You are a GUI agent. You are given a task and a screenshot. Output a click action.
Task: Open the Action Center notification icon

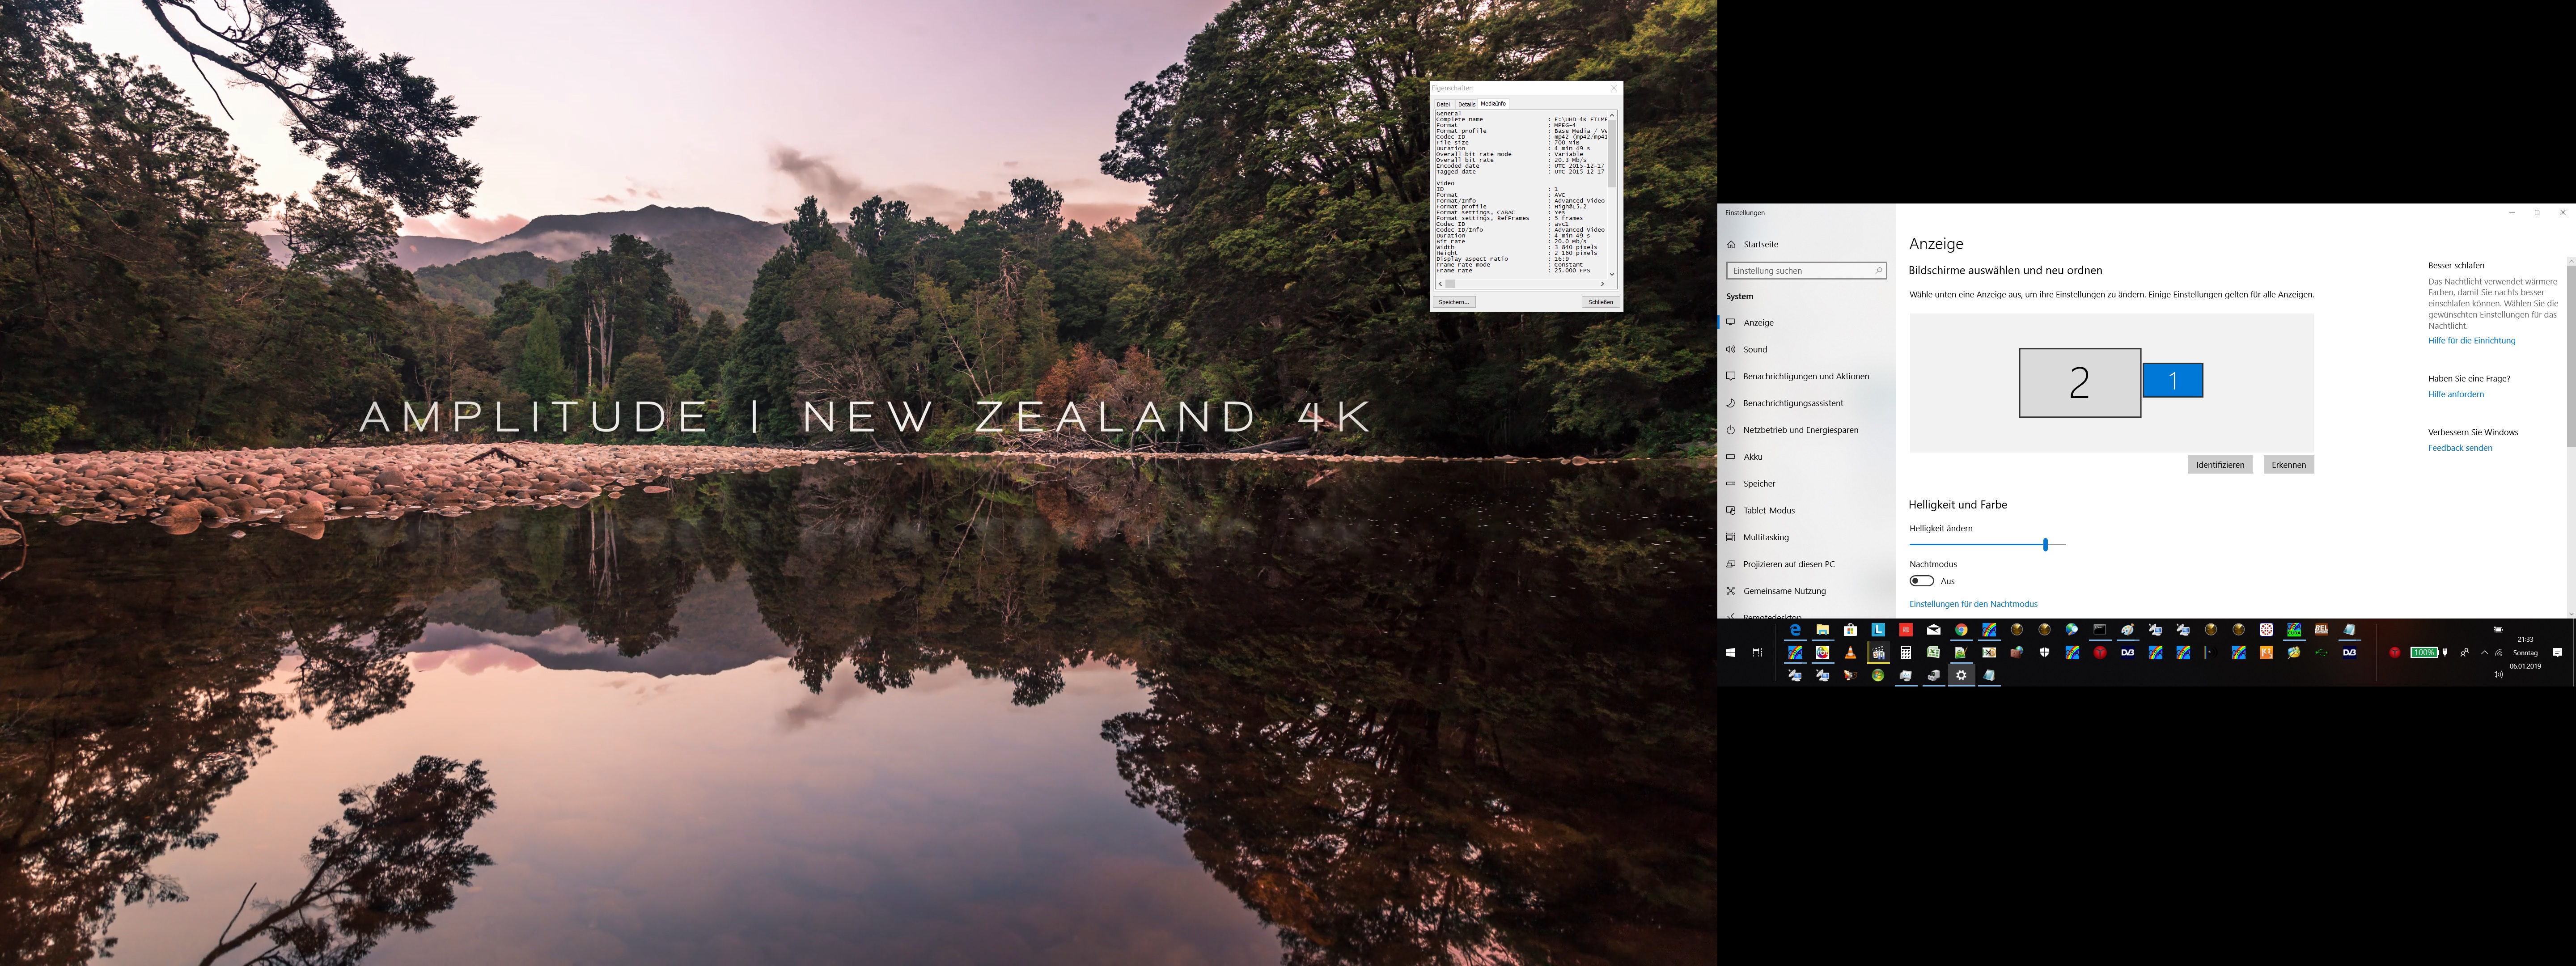(x=2558, y=653)
